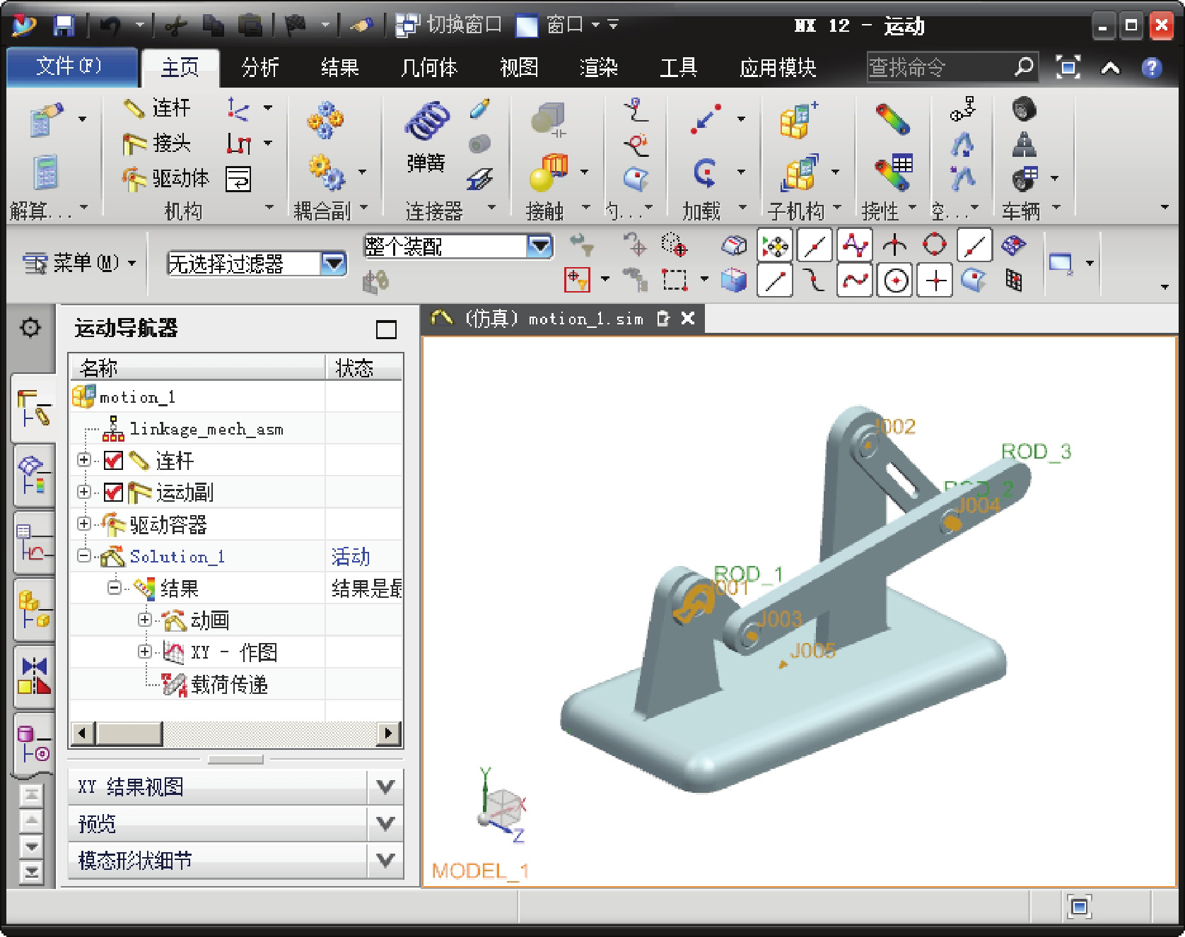The height and width of the screenshot is (937, 1185).
Task: Open the 驱动体 (Driver) tool
Action: pyautogui.click(x=166, y=178)
